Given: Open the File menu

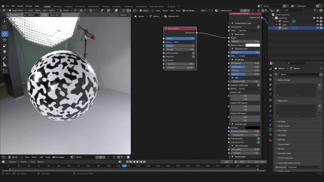Looking at the screenshot, I should coord(8,6).
